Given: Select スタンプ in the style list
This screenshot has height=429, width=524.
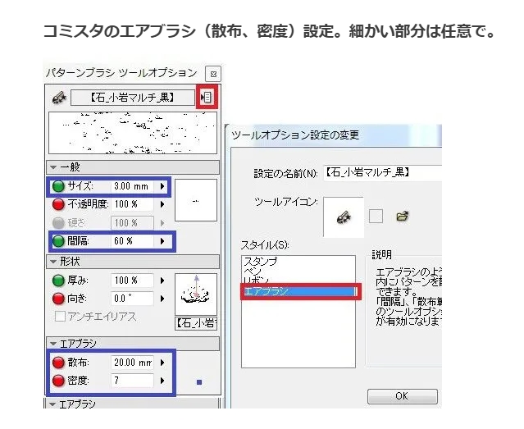Looking at the screenshot, I should click(261, 261).
